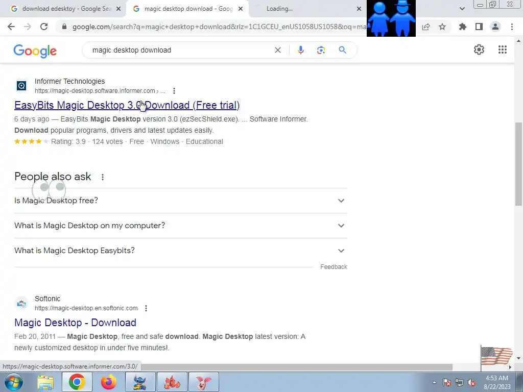
Task: Start voice search with the microphone
Action: pyautogui.click(x=300, y=50)
